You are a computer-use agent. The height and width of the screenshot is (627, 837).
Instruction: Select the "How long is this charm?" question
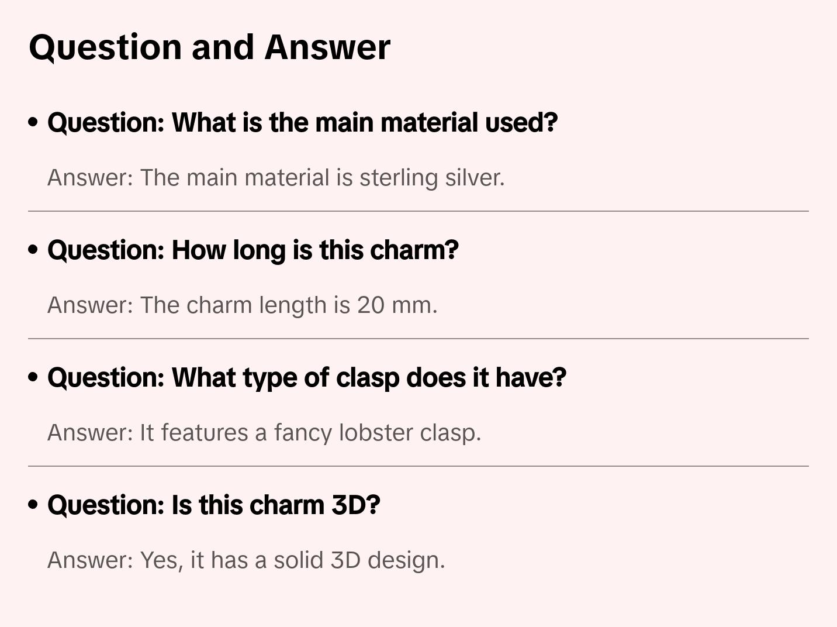pyautogui.click(x=253, y=250)
